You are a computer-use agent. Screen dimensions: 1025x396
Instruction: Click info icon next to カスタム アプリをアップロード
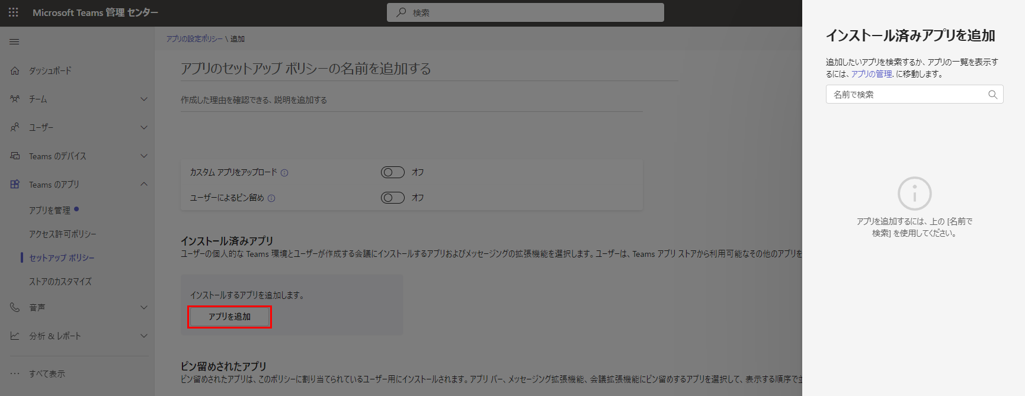pos(284,173)
